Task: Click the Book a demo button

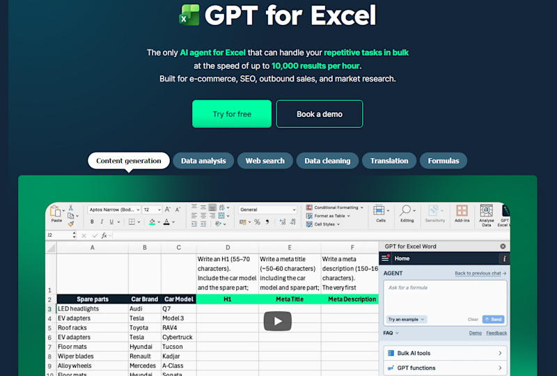Action: [x=320, y=113]
